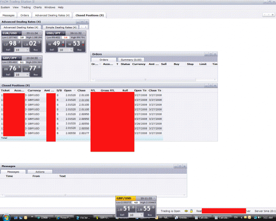Sort closed positions by S/B column

[59, 91]
